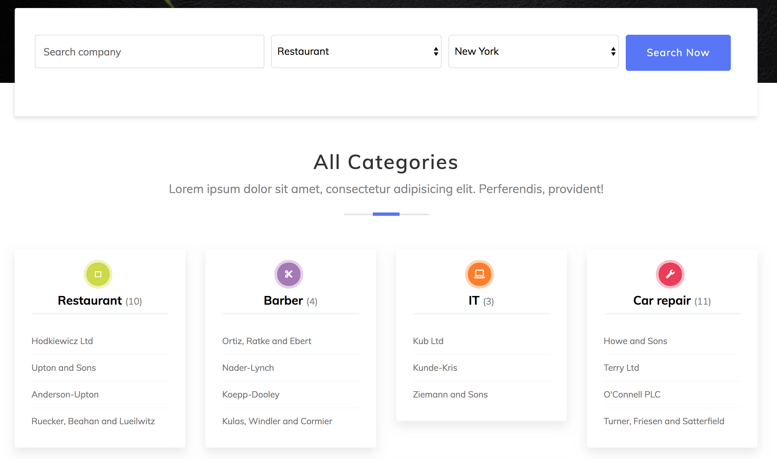Open the Hodkiewicz Ltd listing
Image resolution: width=777 pixels, height=459 pixels.
(x=62, y=341)
